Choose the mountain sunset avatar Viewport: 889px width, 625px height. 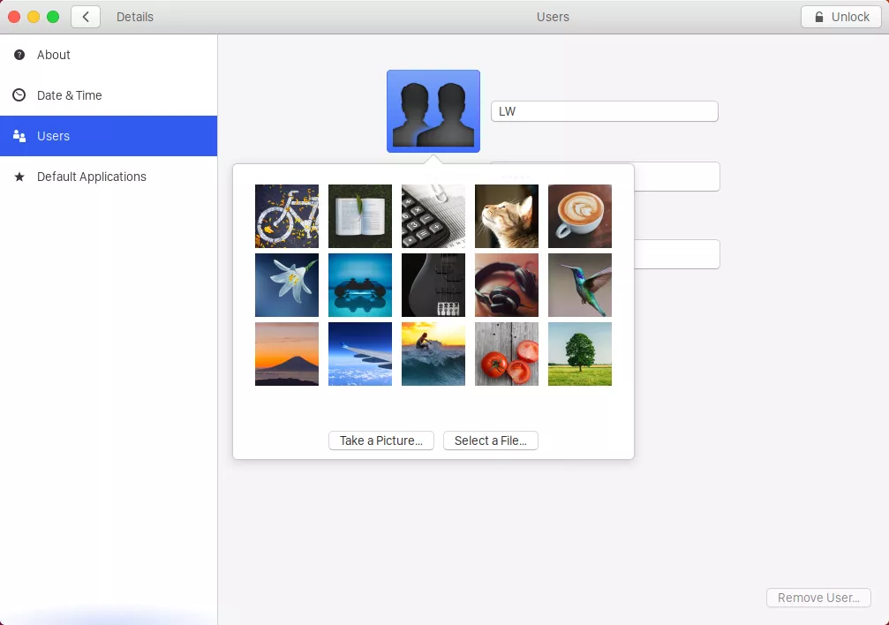(x=287, y=354)
